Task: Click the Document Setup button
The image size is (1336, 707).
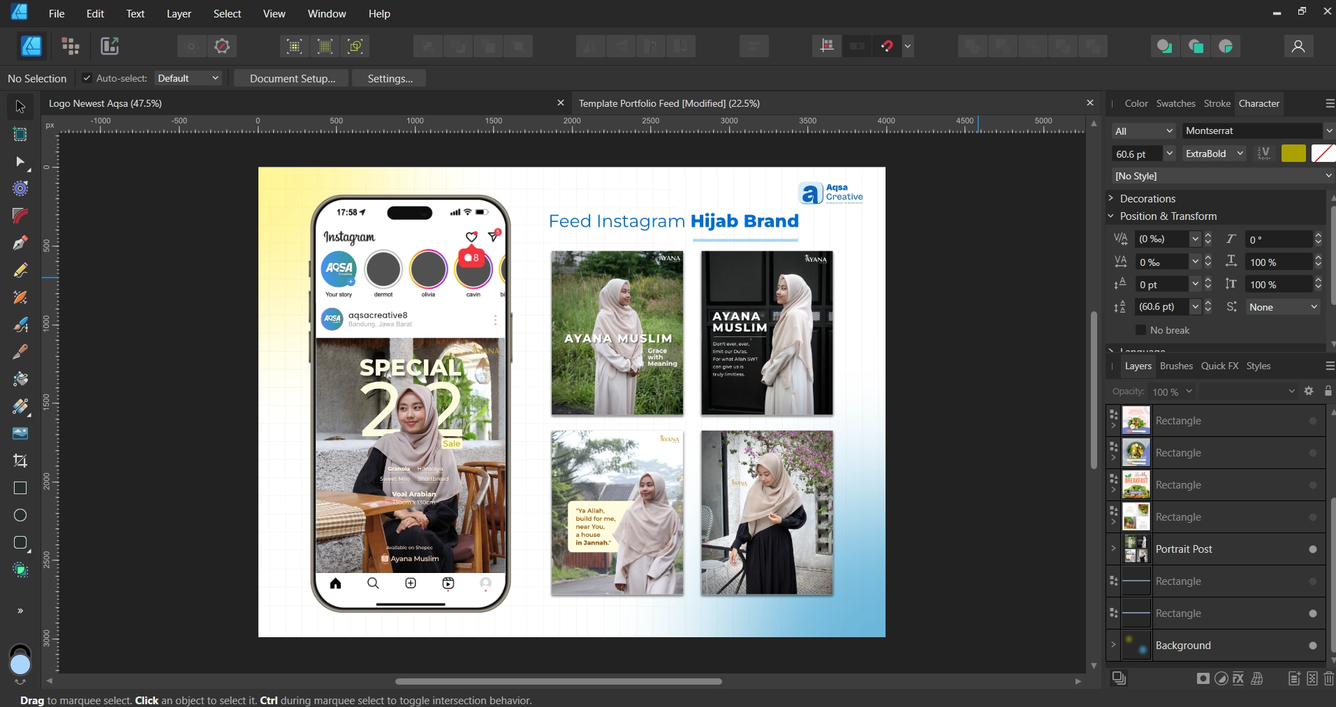Action: pyautogui.click(x=292, y=78)
